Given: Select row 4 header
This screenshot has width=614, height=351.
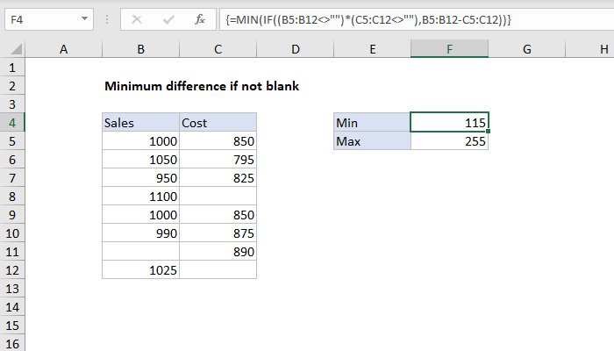Looking at the screenshot, I should pos(12,123).
